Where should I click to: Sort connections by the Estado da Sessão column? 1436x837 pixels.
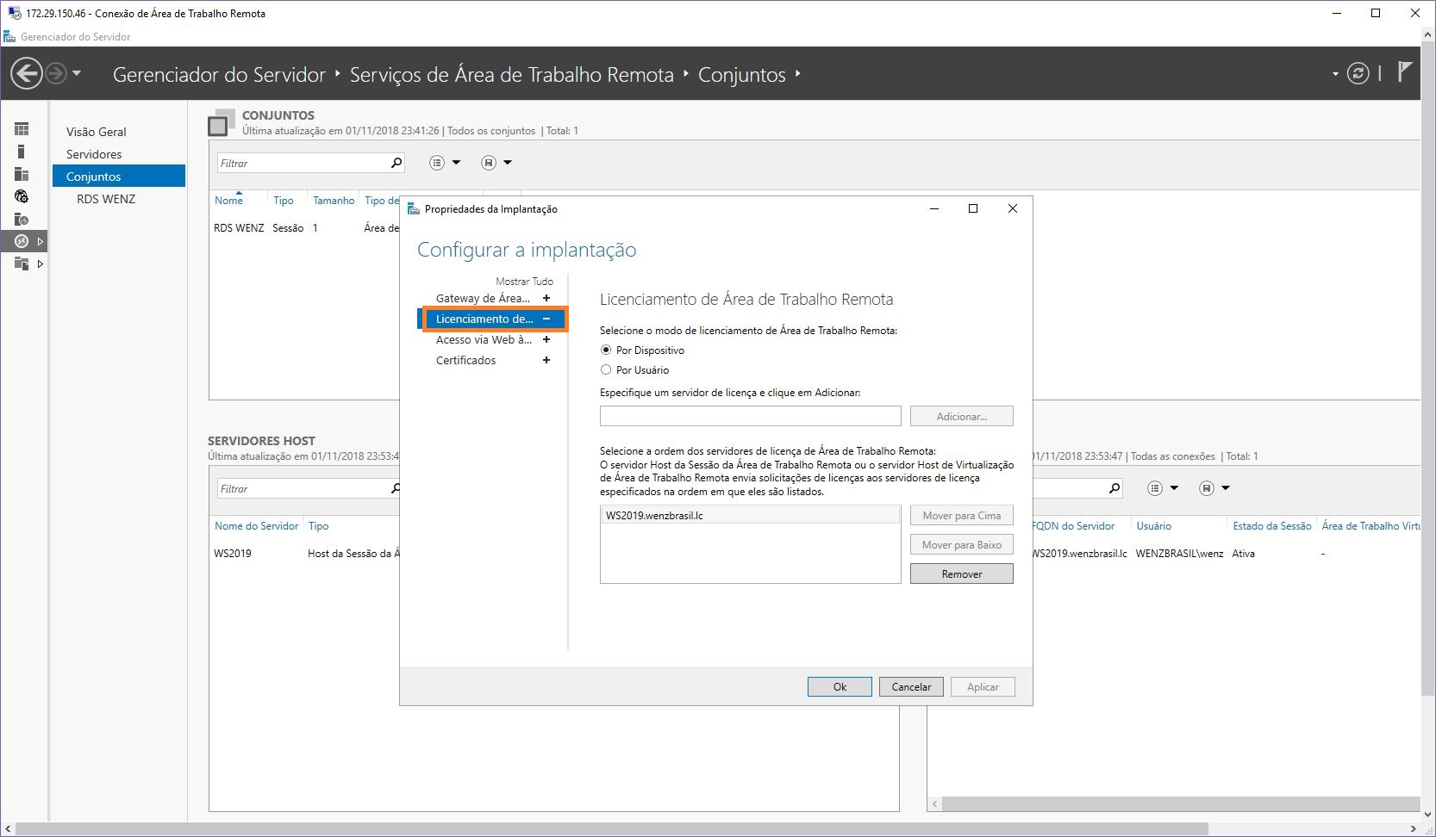pyautogui.click(x=1272, y=526)
